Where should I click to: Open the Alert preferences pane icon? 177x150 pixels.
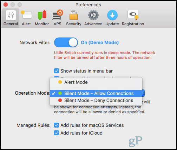tap(26, 15)
